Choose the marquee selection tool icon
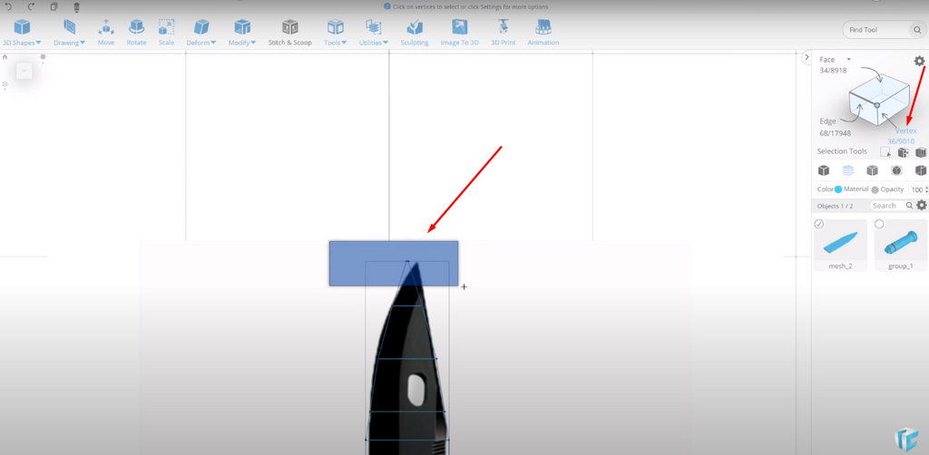929x455 pixels. point(885,152)
